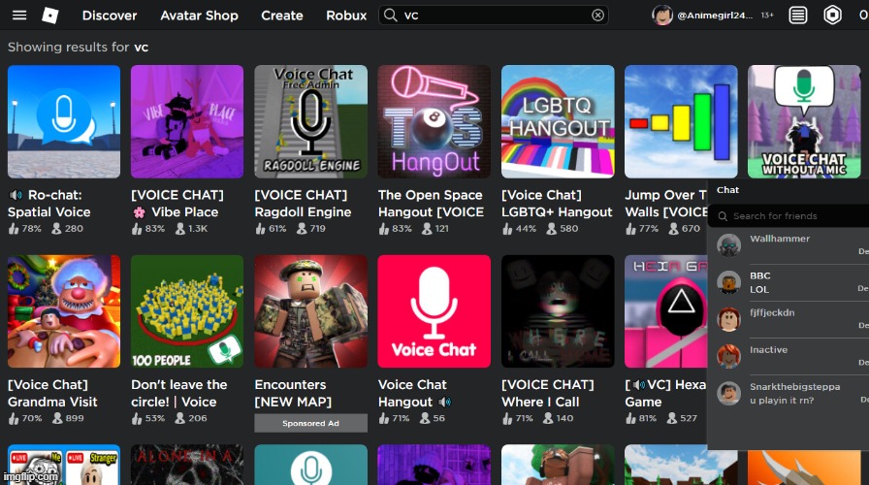Open the teal microphone game thumbnail

[310, 465]
